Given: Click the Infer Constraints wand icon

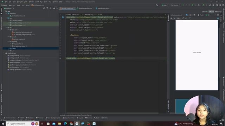Looking at the screenshot, I should coord(186,19).
